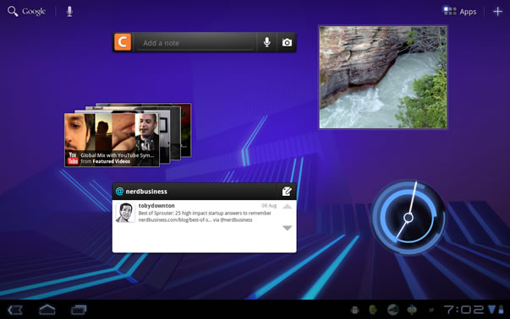The image size is (510, 319).
Task: Open the Apps label
Action: (468, 12)
